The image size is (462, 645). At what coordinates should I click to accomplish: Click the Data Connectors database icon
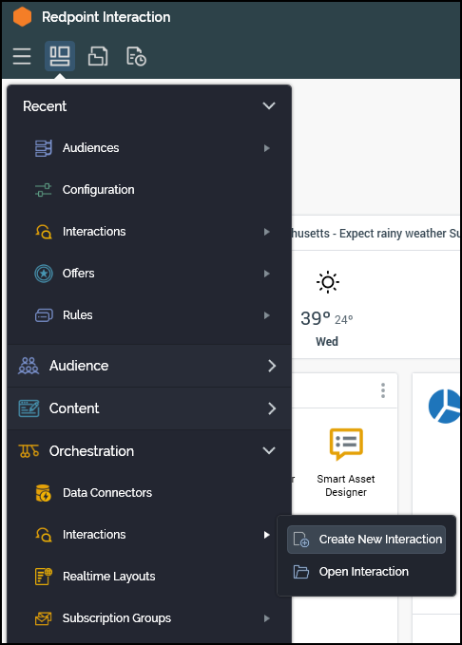point(43,493)
